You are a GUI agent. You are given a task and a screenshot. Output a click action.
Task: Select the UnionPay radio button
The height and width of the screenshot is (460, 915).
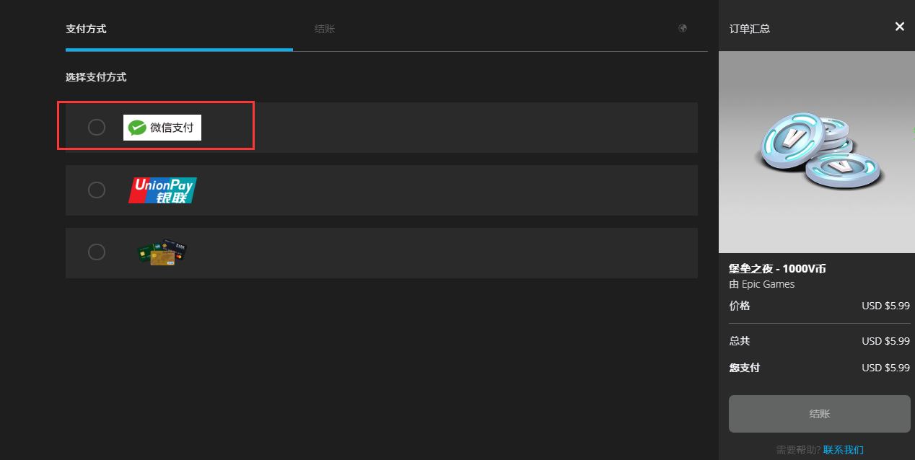[x=97, y=190]
